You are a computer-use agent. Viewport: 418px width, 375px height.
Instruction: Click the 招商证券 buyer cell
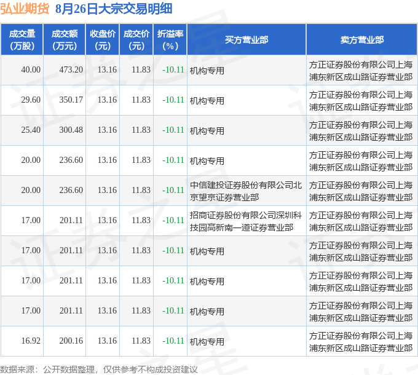[x=246, y=221]
